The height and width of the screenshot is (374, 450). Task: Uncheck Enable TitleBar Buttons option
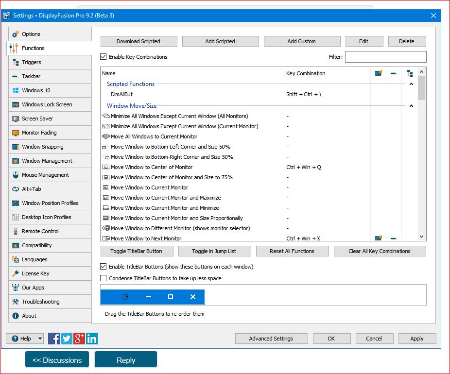(104, 267)
